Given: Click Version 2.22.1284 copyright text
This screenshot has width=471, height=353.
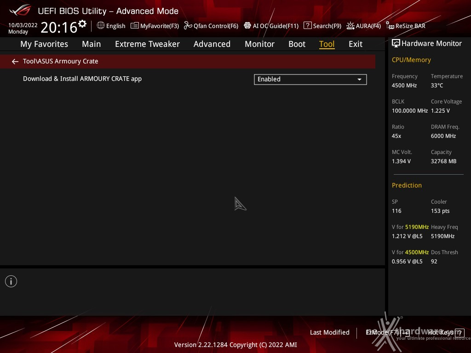Looking at the screenshot, I should click(235, 345).
